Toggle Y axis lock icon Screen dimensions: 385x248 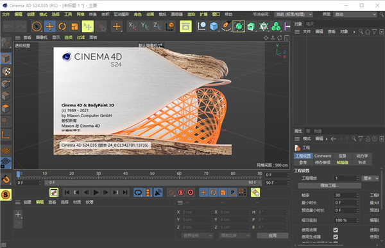(145, 26)
